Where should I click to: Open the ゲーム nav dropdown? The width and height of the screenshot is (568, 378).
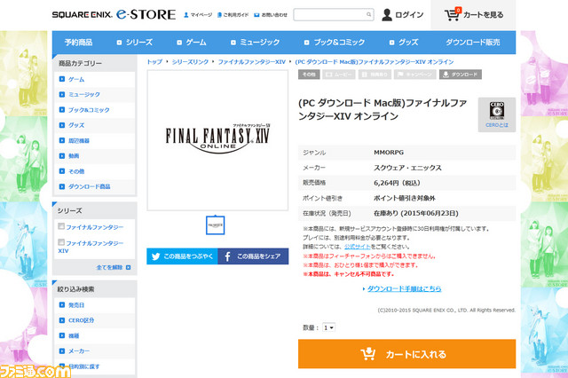tap(192, 43)
